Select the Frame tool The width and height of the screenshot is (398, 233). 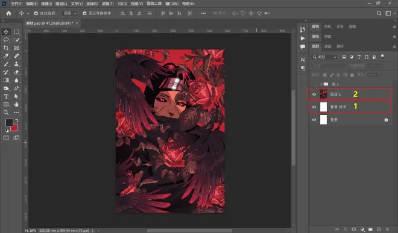coord(16,48)
